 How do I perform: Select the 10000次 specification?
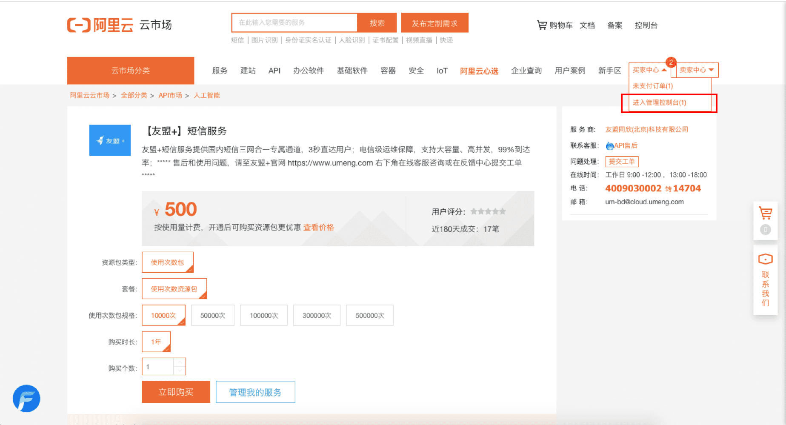[x=163, y=315]
